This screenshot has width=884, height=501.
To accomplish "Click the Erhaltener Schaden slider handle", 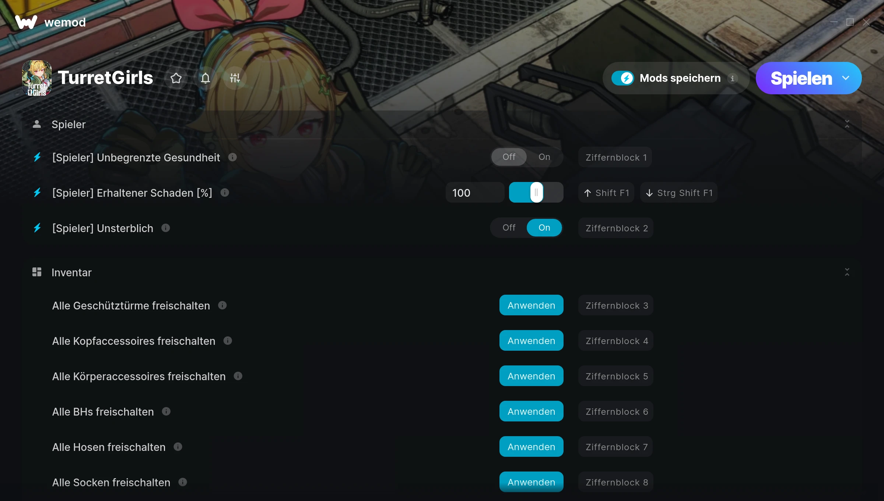I will point(536,192).
